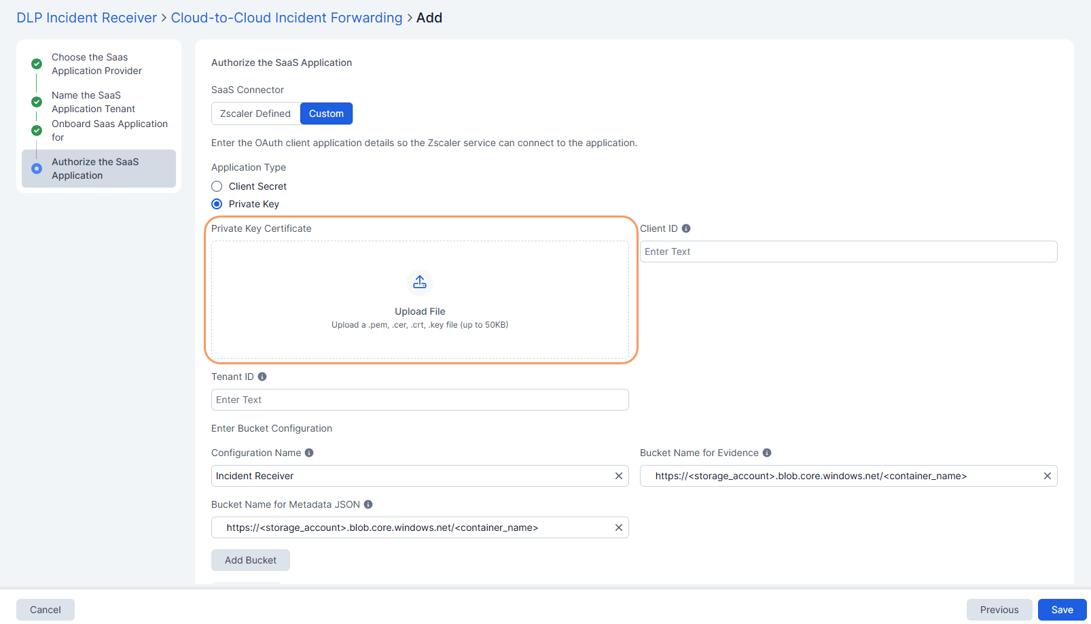
Task: Click the Configuration Name info icon
Action: click(309, 453)
